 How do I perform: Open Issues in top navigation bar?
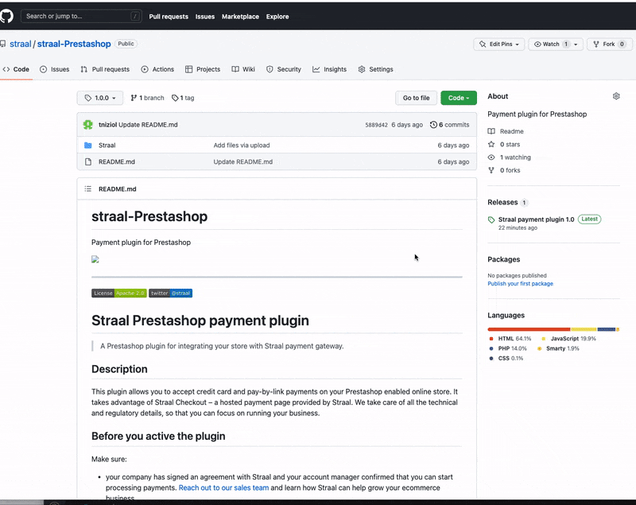click(205, 17)
